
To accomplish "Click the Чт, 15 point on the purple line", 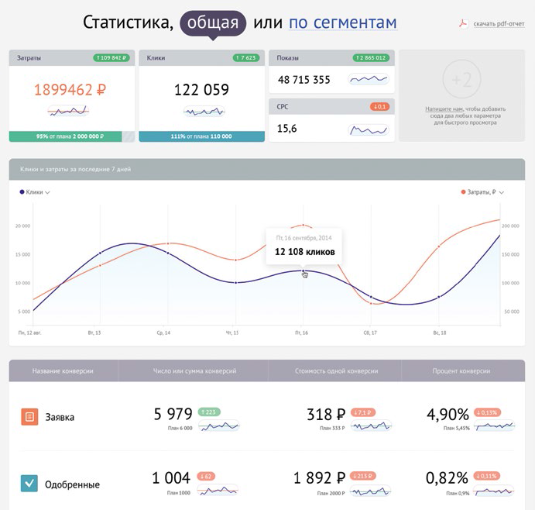I will tap(236, 282).
